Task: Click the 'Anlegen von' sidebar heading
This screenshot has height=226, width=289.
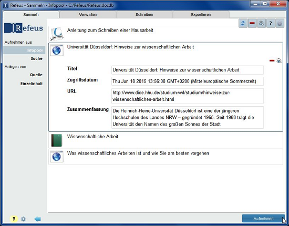Action: (15, 67)
